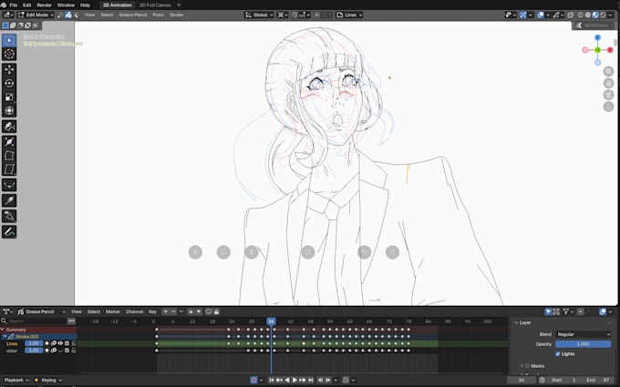Select the Cursor tool in left toolbar
The width and height of the screenshot is (620, 387).
tap(9, 54)
